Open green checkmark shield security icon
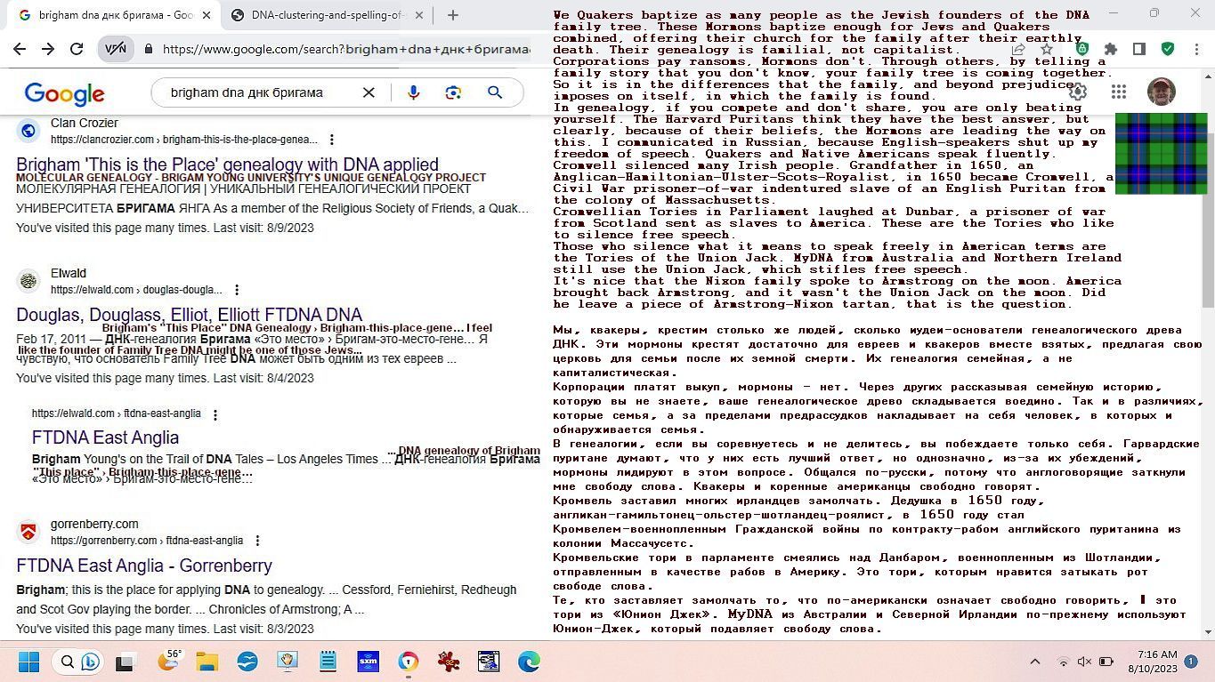This screenshot has width=1215, height=682. coord(1167,50)
